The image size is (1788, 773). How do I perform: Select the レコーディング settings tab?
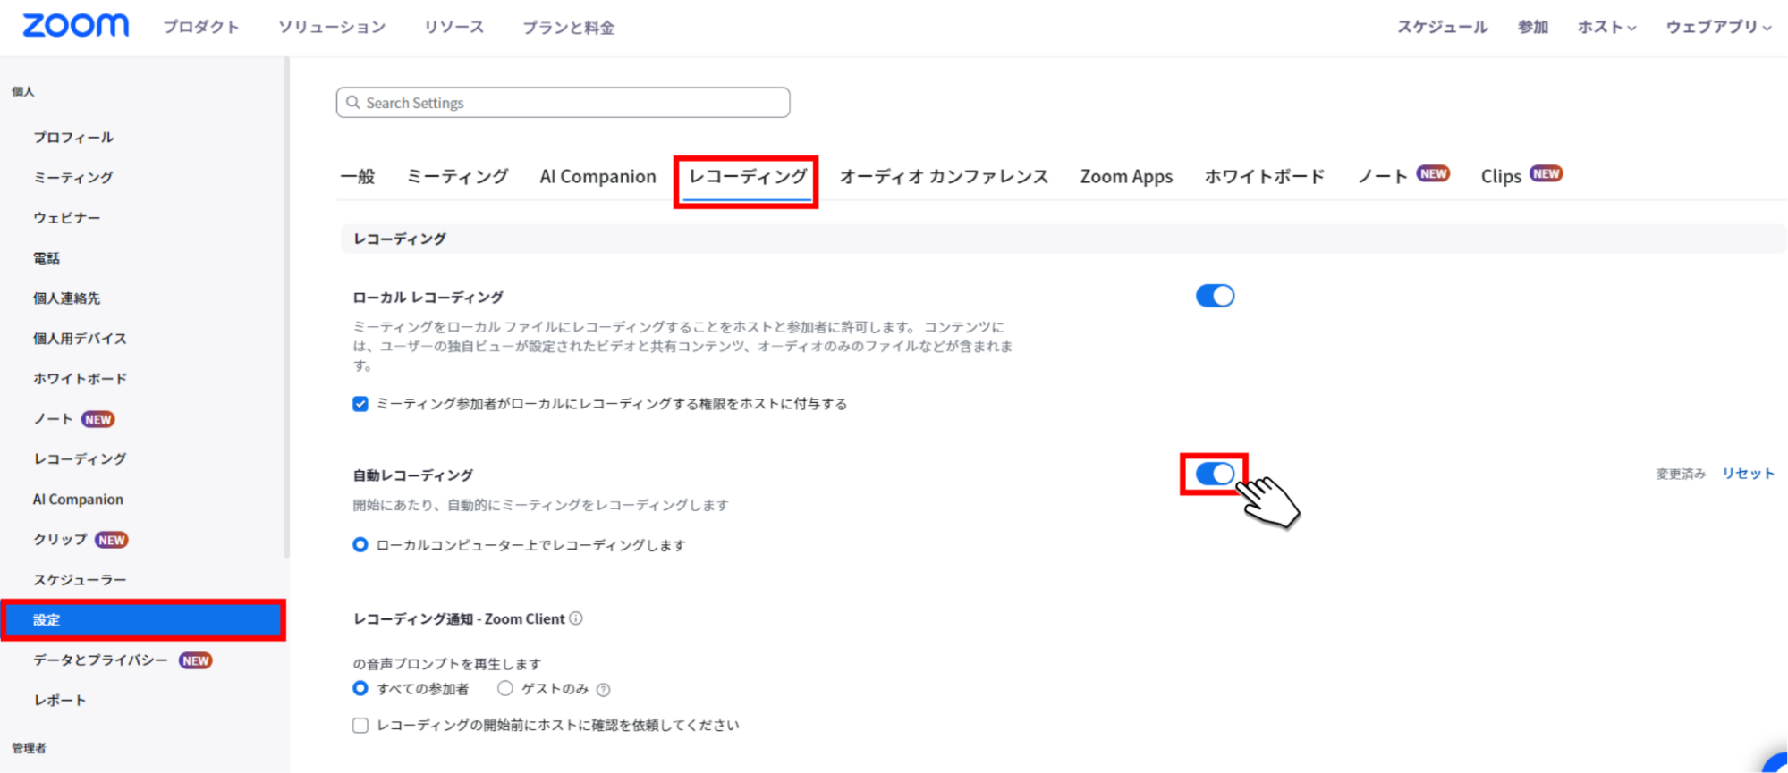[x=748, y=176]
